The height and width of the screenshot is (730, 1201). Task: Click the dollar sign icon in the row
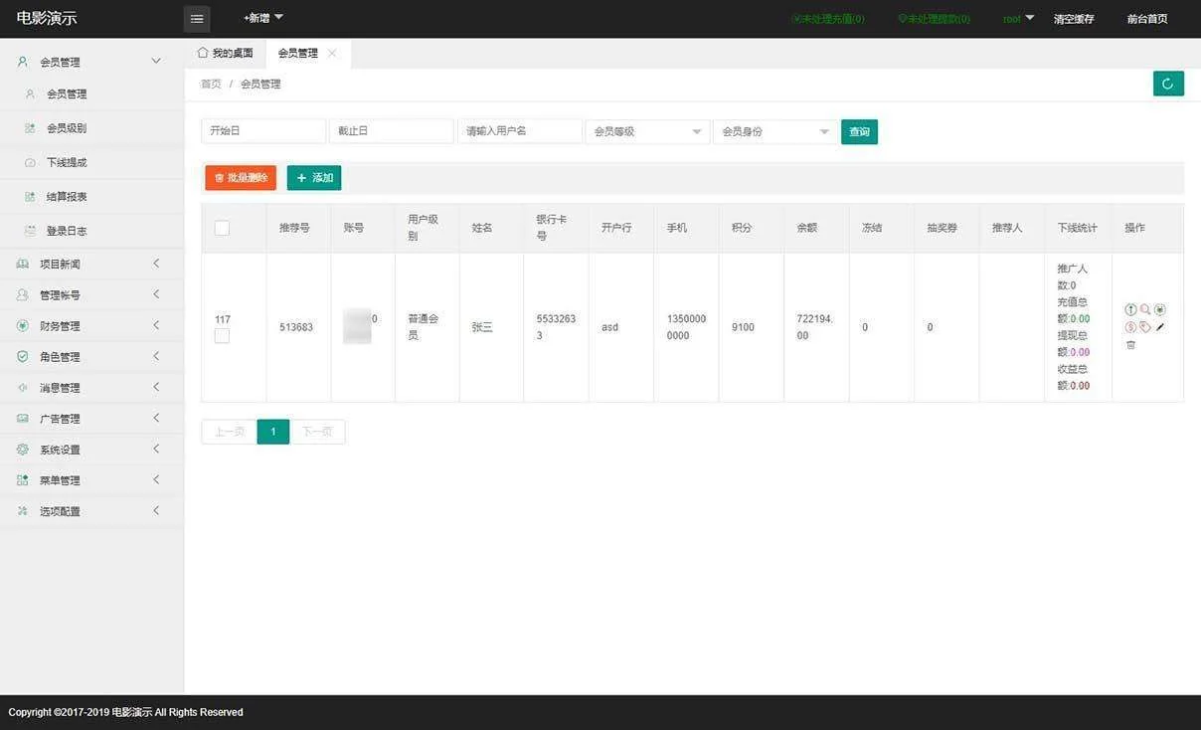(x=1130, y=327)
